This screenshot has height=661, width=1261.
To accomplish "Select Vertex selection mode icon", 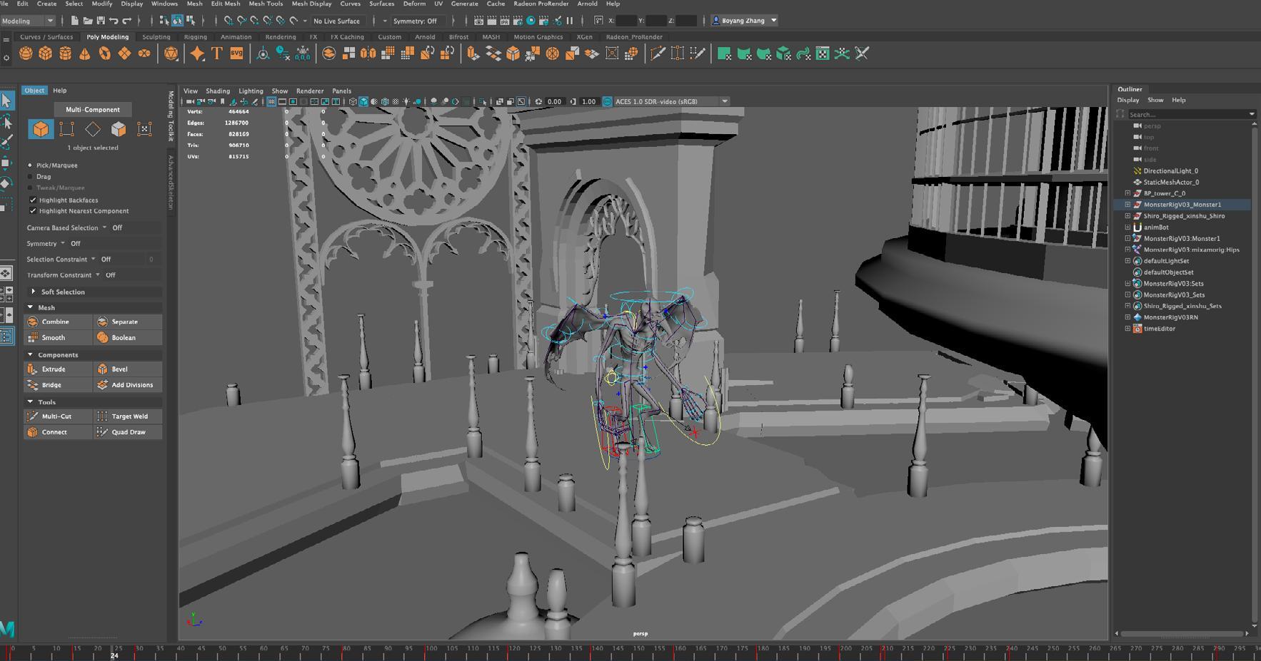I will (x=67, y=129).
